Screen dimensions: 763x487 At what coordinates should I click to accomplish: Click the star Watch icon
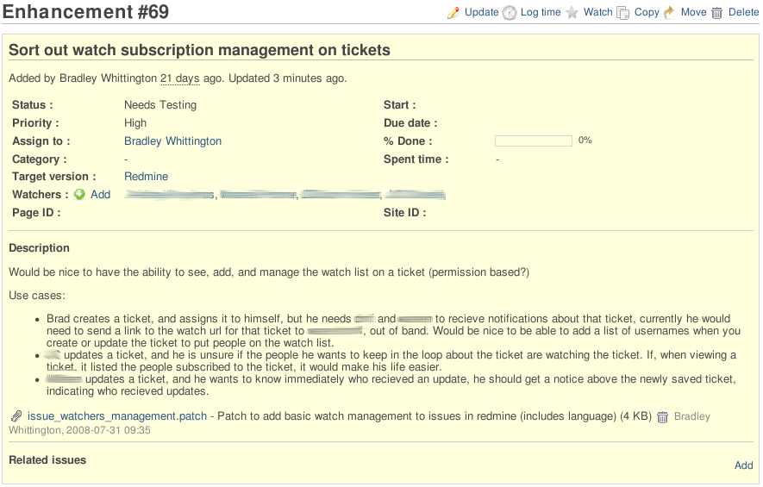tap(572, 13)
